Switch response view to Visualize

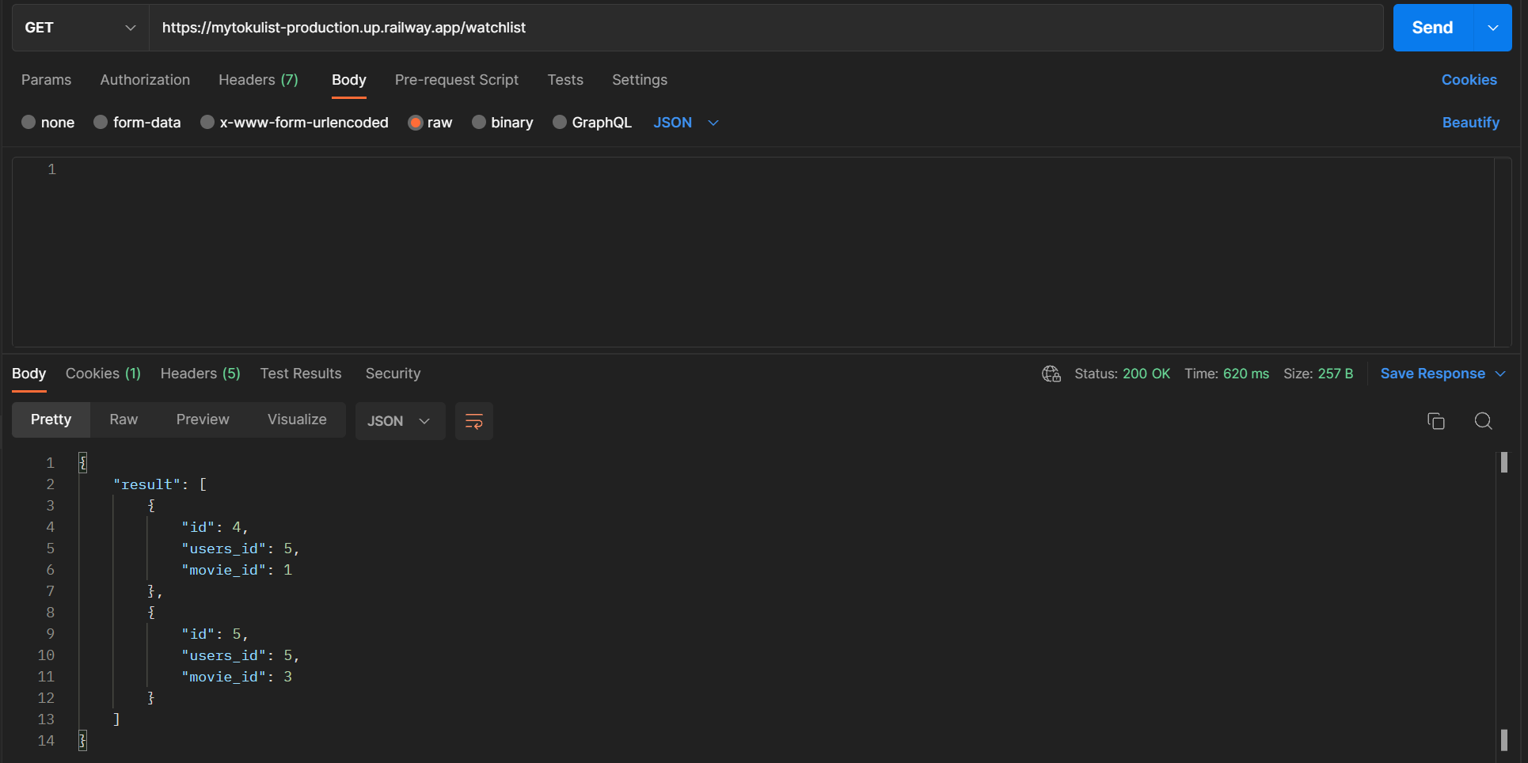(297, 419)
